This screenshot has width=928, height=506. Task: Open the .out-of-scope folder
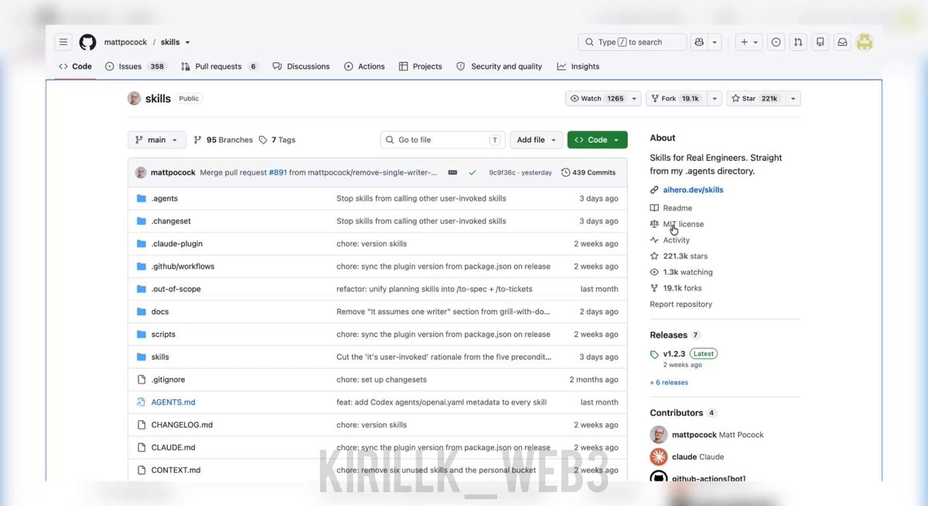coord(176,289)
